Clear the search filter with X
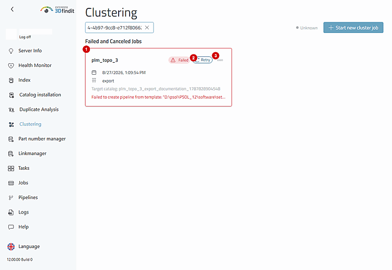This screenshot has width=392, height=270. (147, 28)
